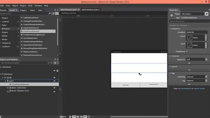Select the ChangePropertyAction asset
Screen dimensions: 210x118
tap(33, 21)
